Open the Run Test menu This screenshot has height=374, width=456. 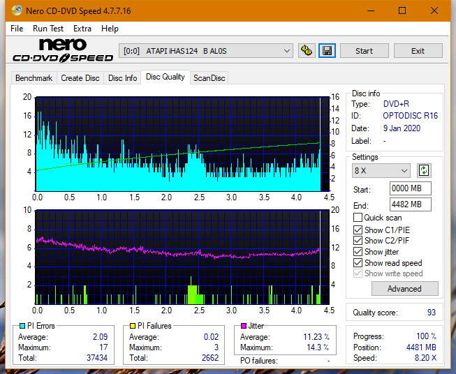[48, 29]
